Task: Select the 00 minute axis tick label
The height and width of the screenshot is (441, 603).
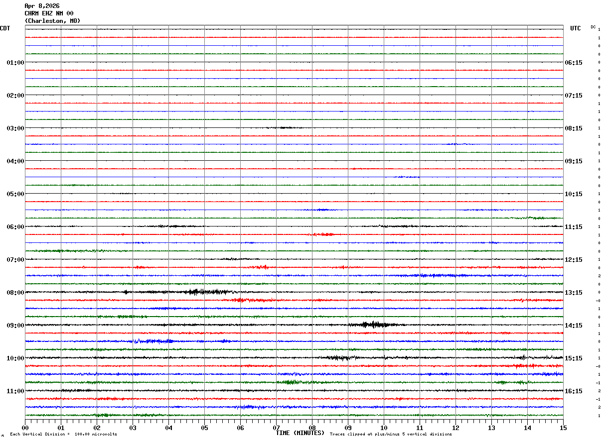Action: [25, 428]
